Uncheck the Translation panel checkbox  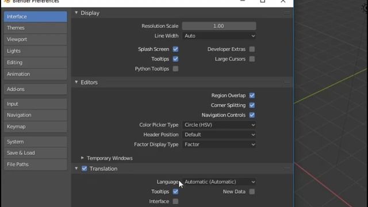coord(85,168)
